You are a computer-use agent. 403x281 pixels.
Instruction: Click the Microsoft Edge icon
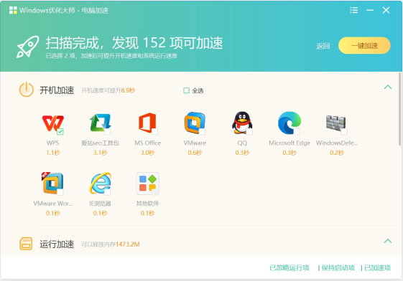point(289,123)
